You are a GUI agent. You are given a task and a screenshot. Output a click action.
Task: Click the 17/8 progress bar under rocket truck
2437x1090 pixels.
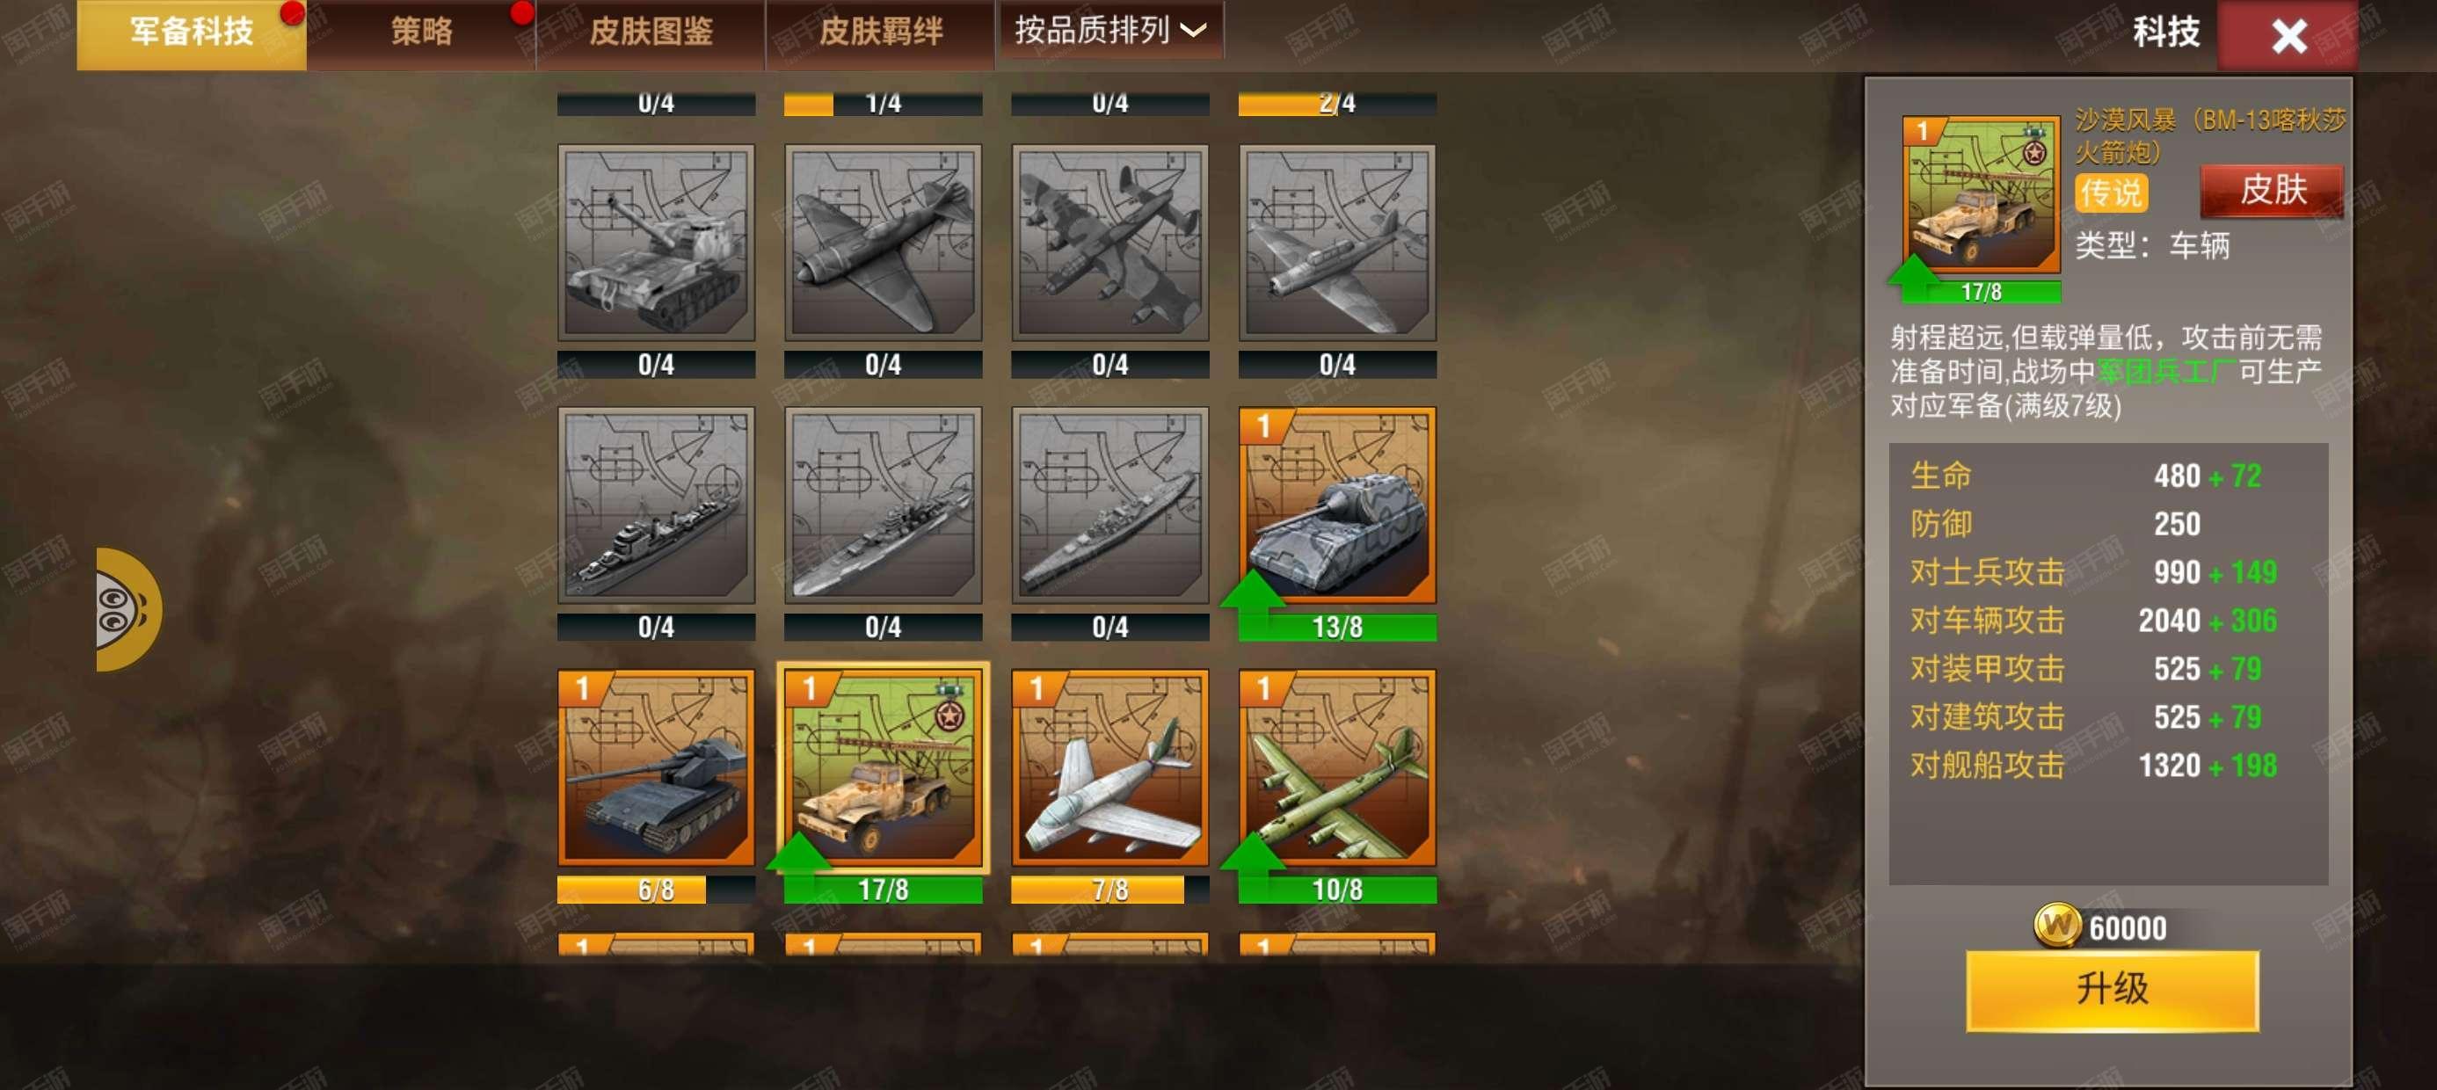(x=883, y=890)
